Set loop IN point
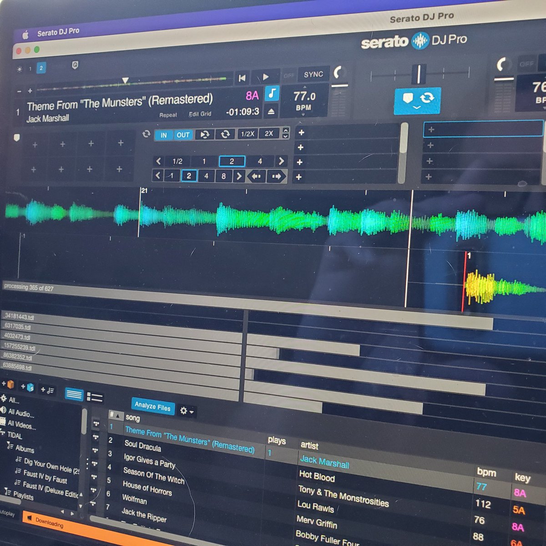This screenshot has height=546, width=546. point(164,135)
